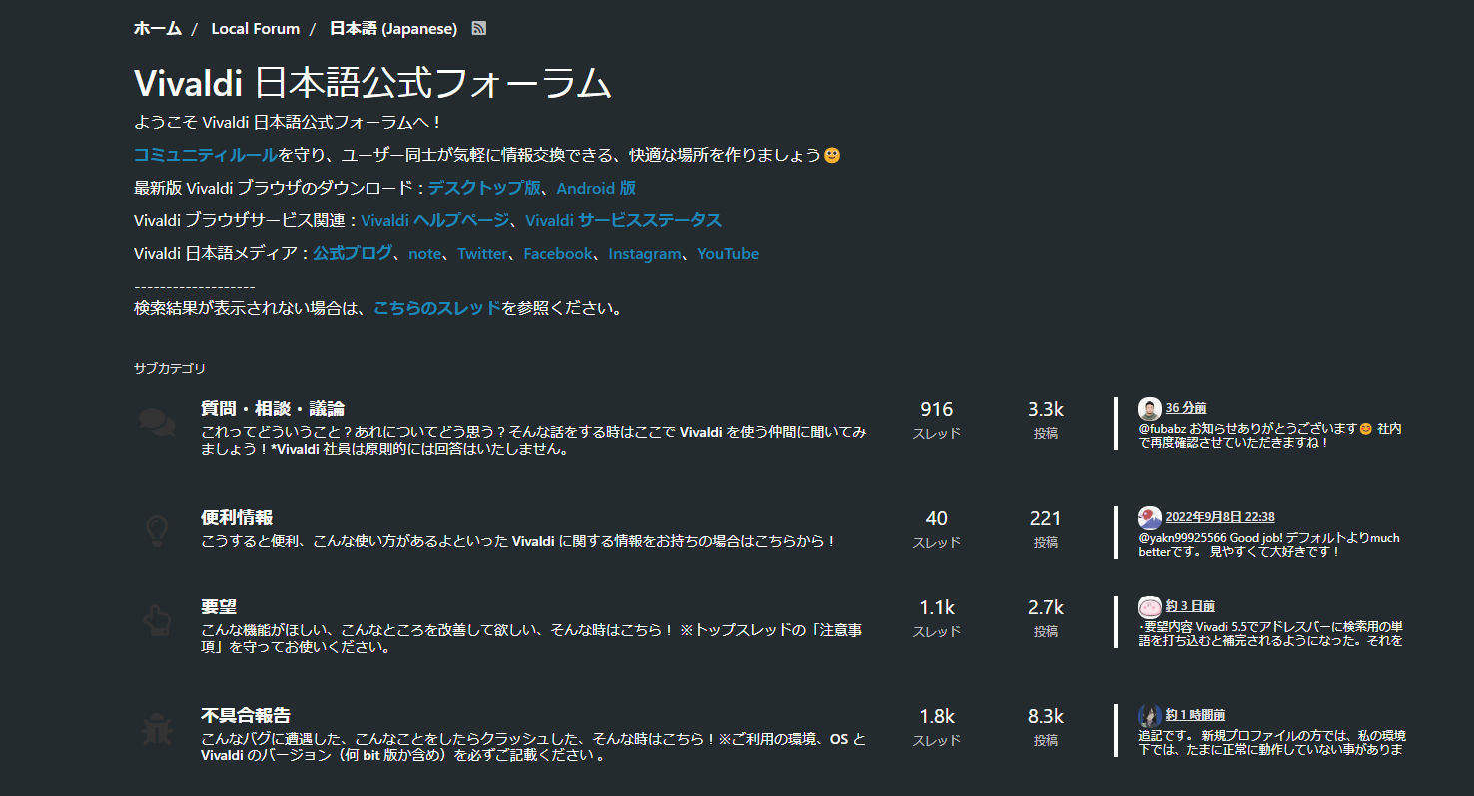Open the Android 版 download link
Viewport: 1474px width, 796px height.
596,188
